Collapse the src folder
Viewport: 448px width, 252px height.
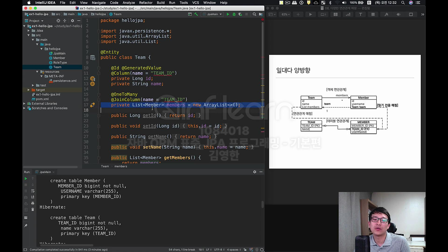click(x=29, y=35)
